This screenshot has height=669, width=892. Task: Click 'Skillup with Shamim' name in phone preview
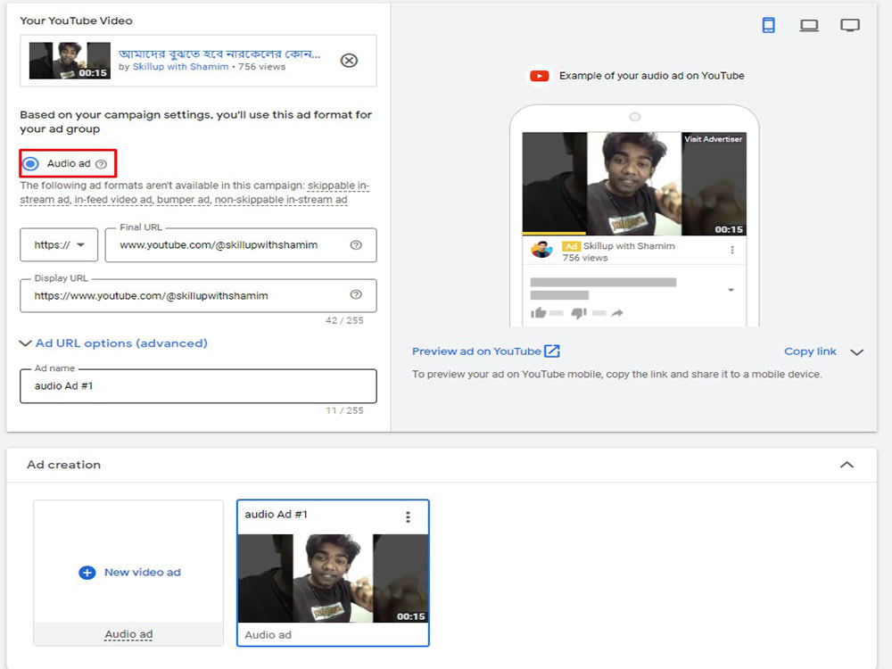629,246
